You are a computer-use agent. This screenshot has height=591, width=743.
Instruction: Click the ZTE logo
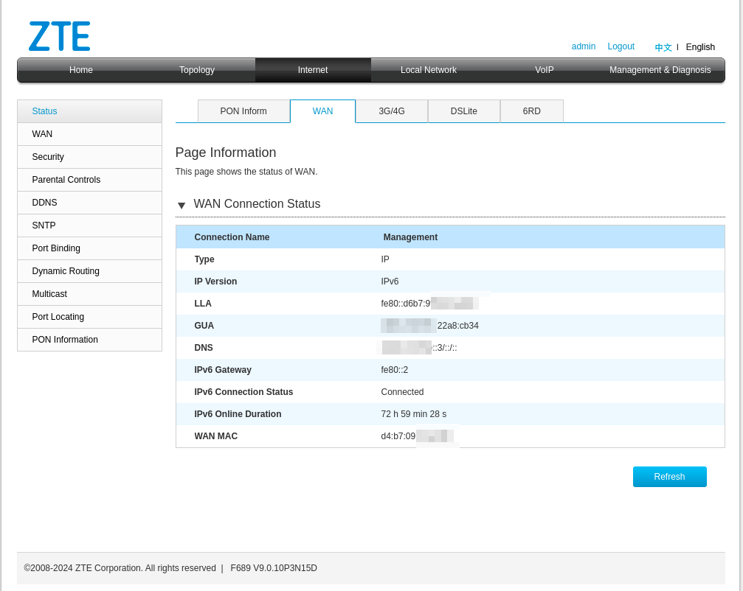pyautogui.click(x=59, y=36)
